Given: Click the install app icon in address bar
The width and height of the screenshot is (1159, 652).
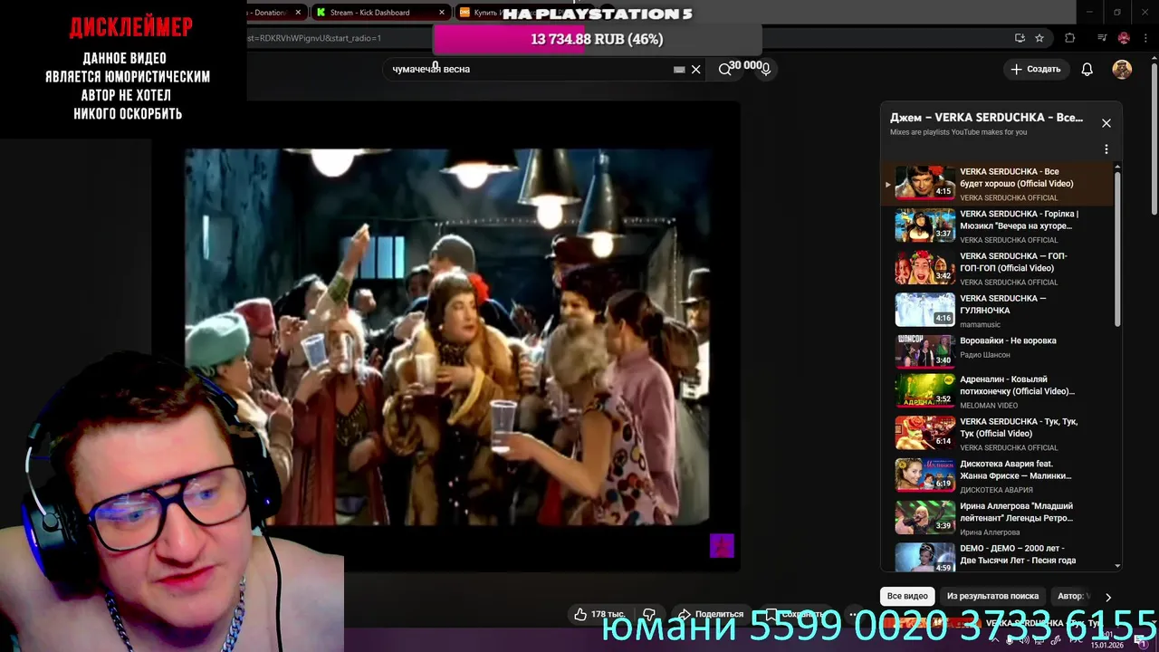Looking at the screenshot, I should (x=1020, y=38).
